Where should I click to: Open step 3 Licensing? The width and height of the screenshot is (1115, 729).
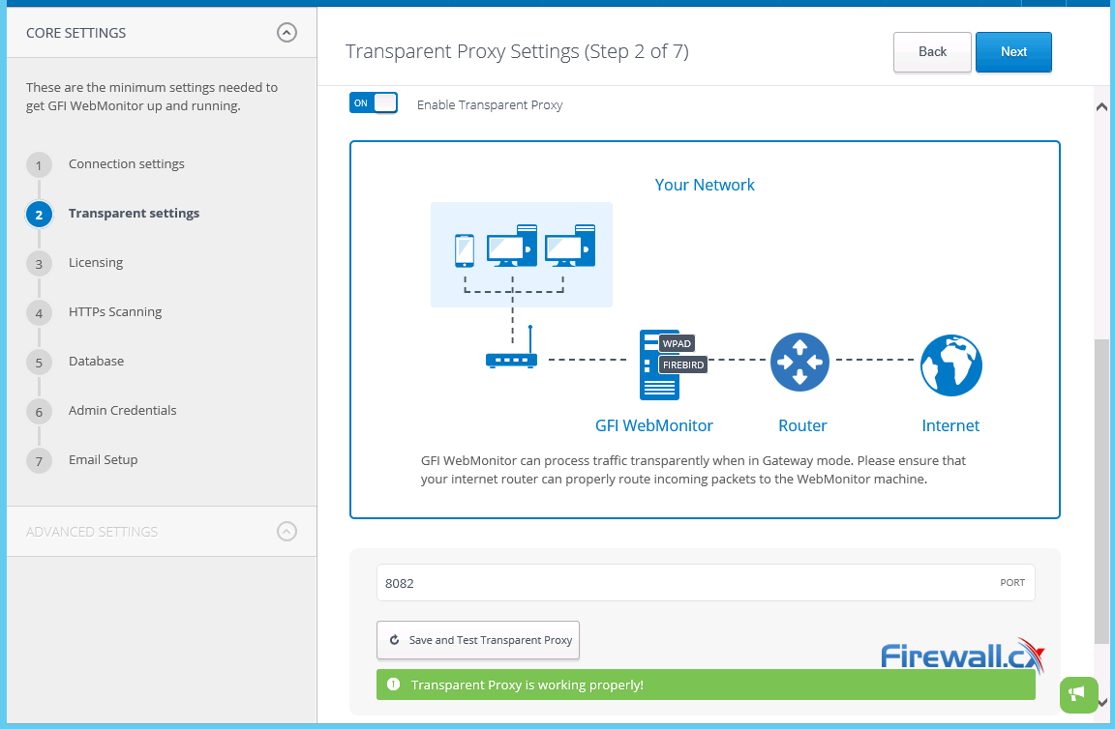(x=96, y=263)
